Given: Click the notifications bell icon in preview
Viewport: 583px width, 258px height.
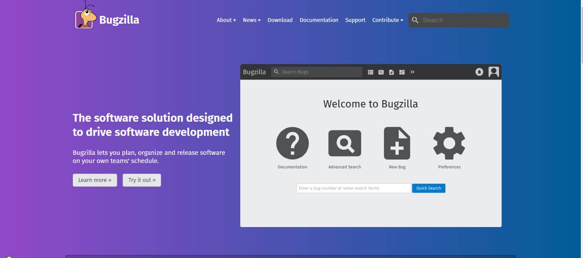Looking at the screenshot, I should (x=479, y=72).
